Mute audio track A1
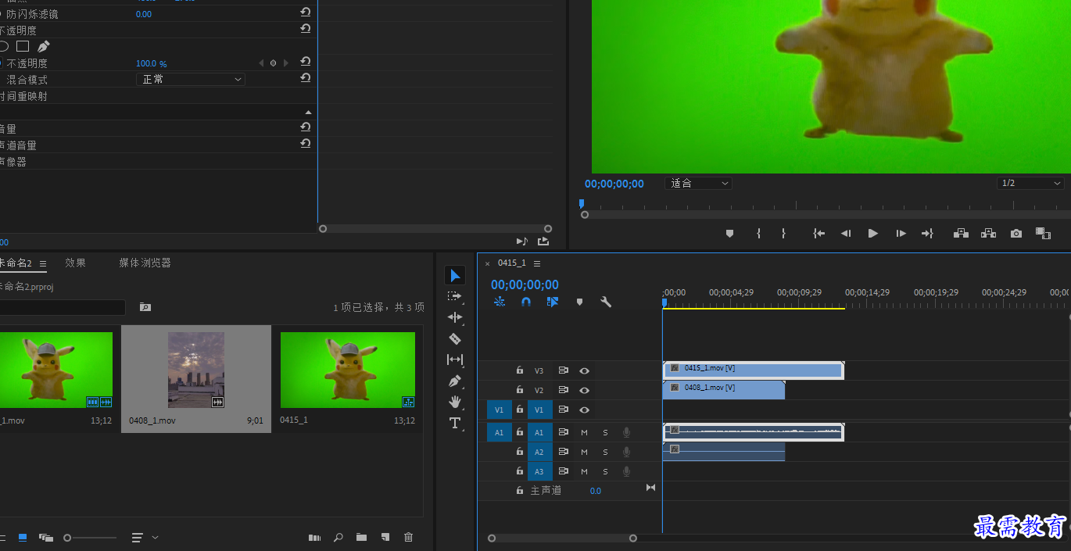 pos(584,432)
